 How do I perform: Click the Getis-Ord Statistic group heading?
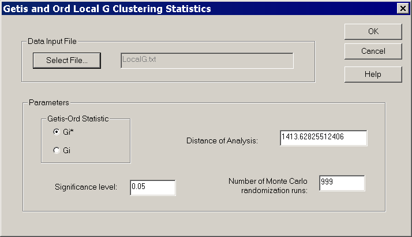click(x=78, y=118)
